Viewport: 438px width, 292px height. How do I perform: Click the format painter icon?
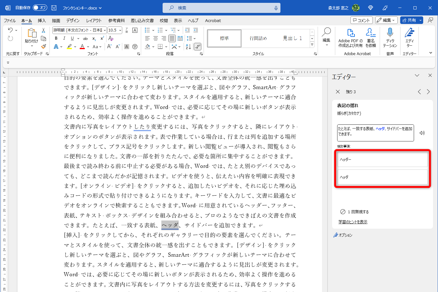[43, 46]
